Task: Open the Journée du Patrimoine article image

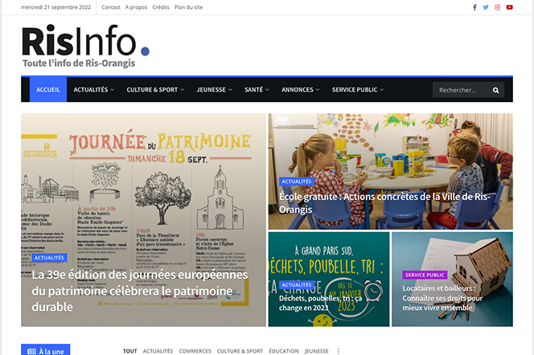Action: (x=143, y=185)
